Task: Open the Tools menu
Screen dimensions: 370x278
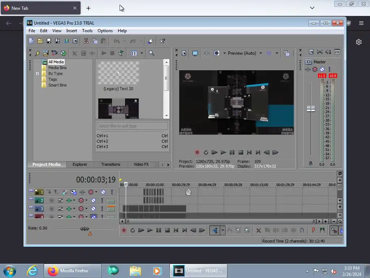Action: 87,31
